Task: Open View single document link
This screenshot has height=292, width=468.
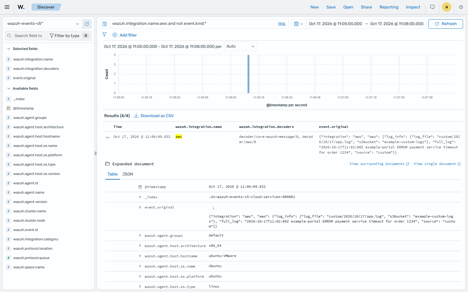Action: (x=437, y=164)
